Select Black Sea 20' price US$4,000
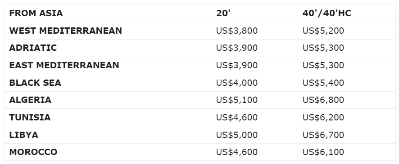 [x=237, y=83]
